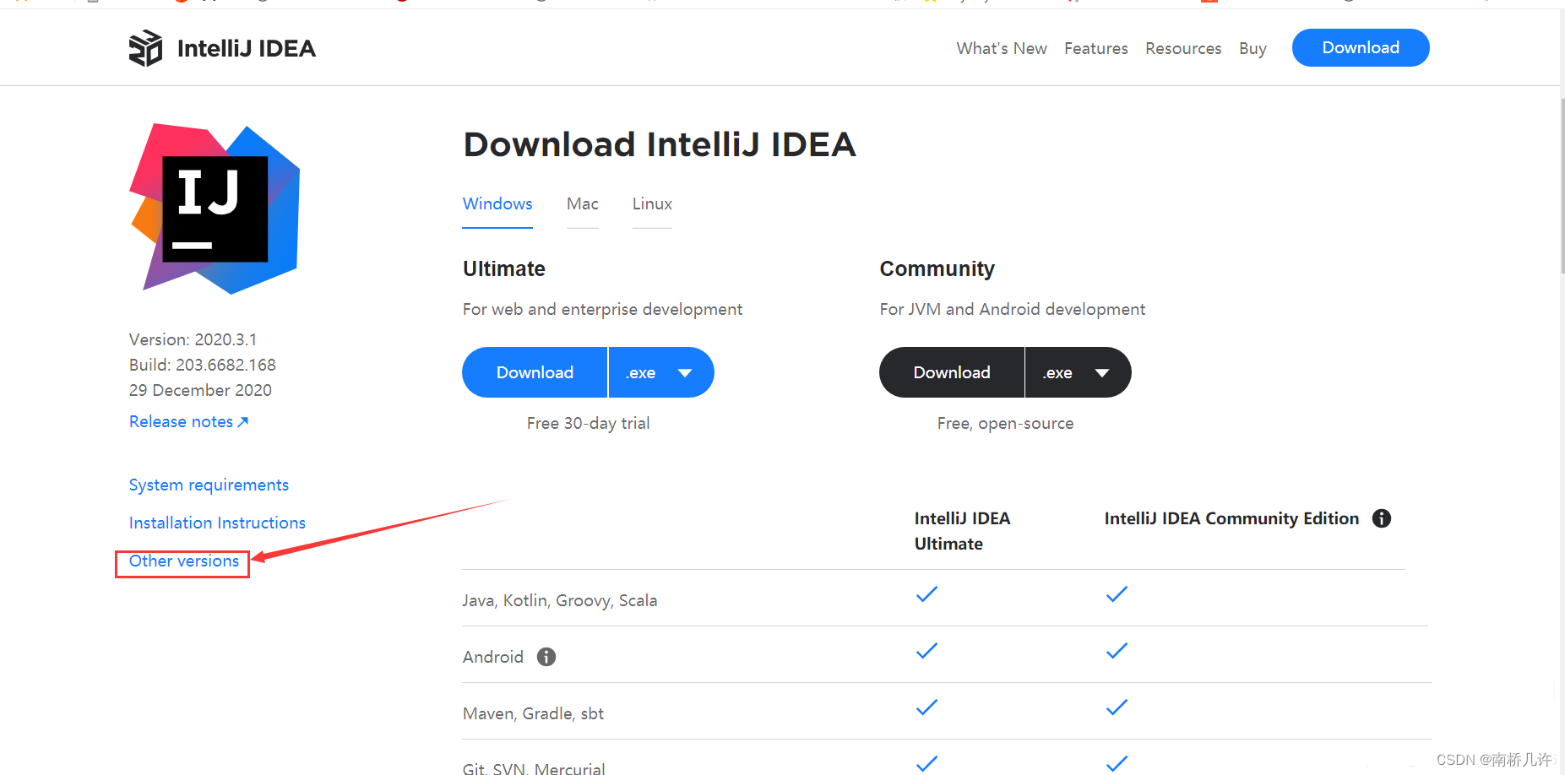Click the '29 December 2020' date text
The image size is (1565, 775).
pos(200,390)
